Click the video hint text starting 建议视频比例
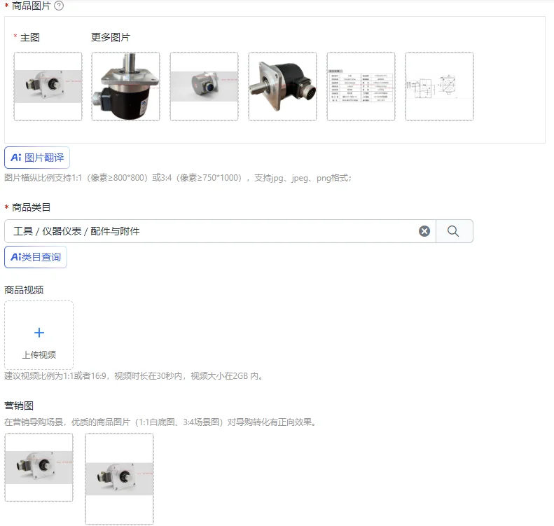This screenshot has width=554, height=526. pyautogui.click(x=134, y=376)
